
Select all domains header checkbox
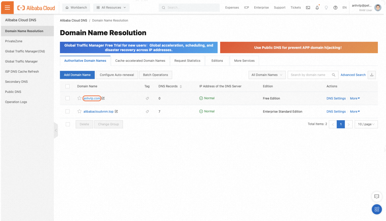point(68,86)
